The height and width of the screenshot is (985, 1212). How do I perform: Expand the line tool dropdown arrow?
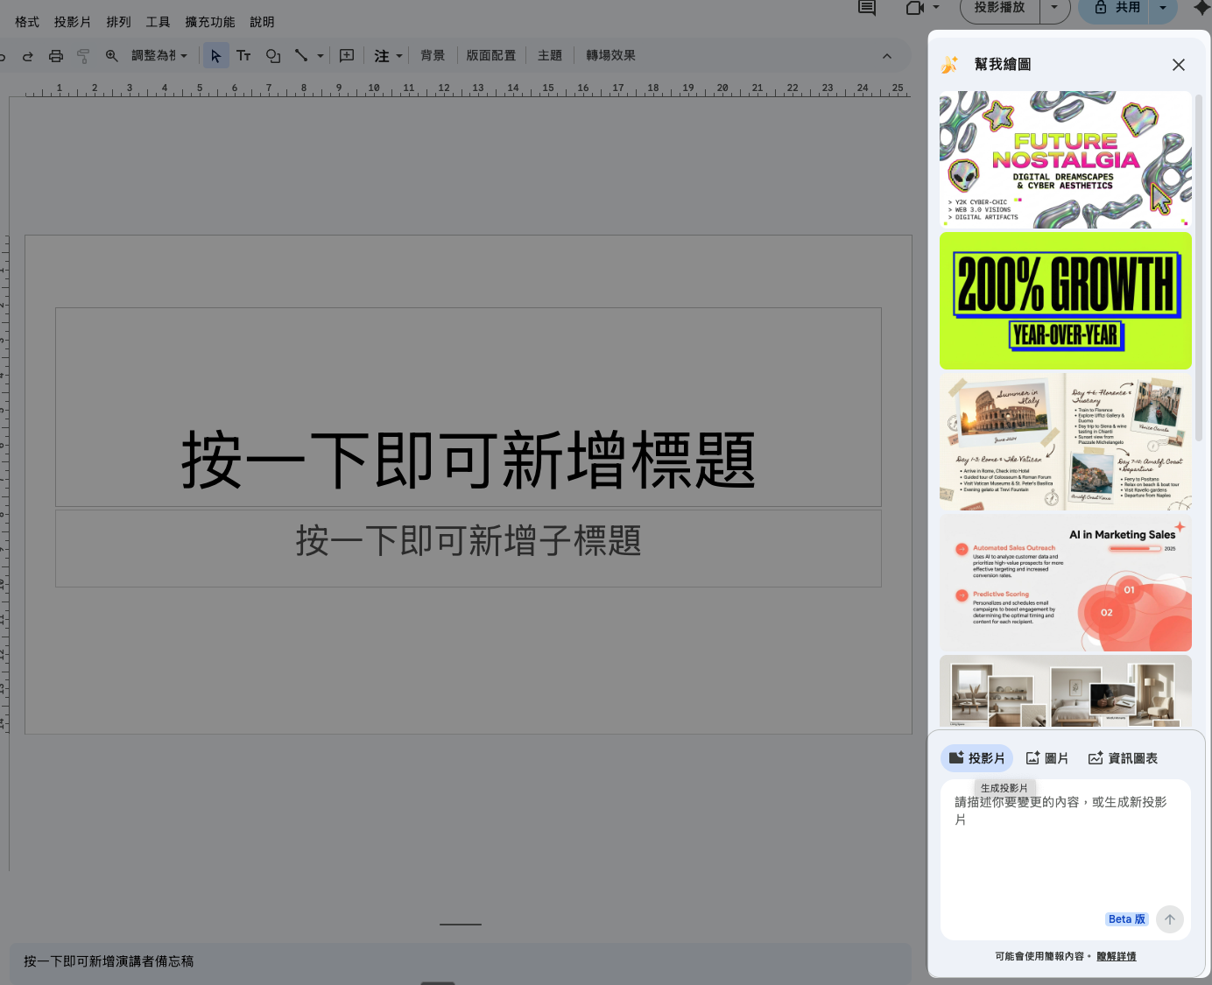321,56
